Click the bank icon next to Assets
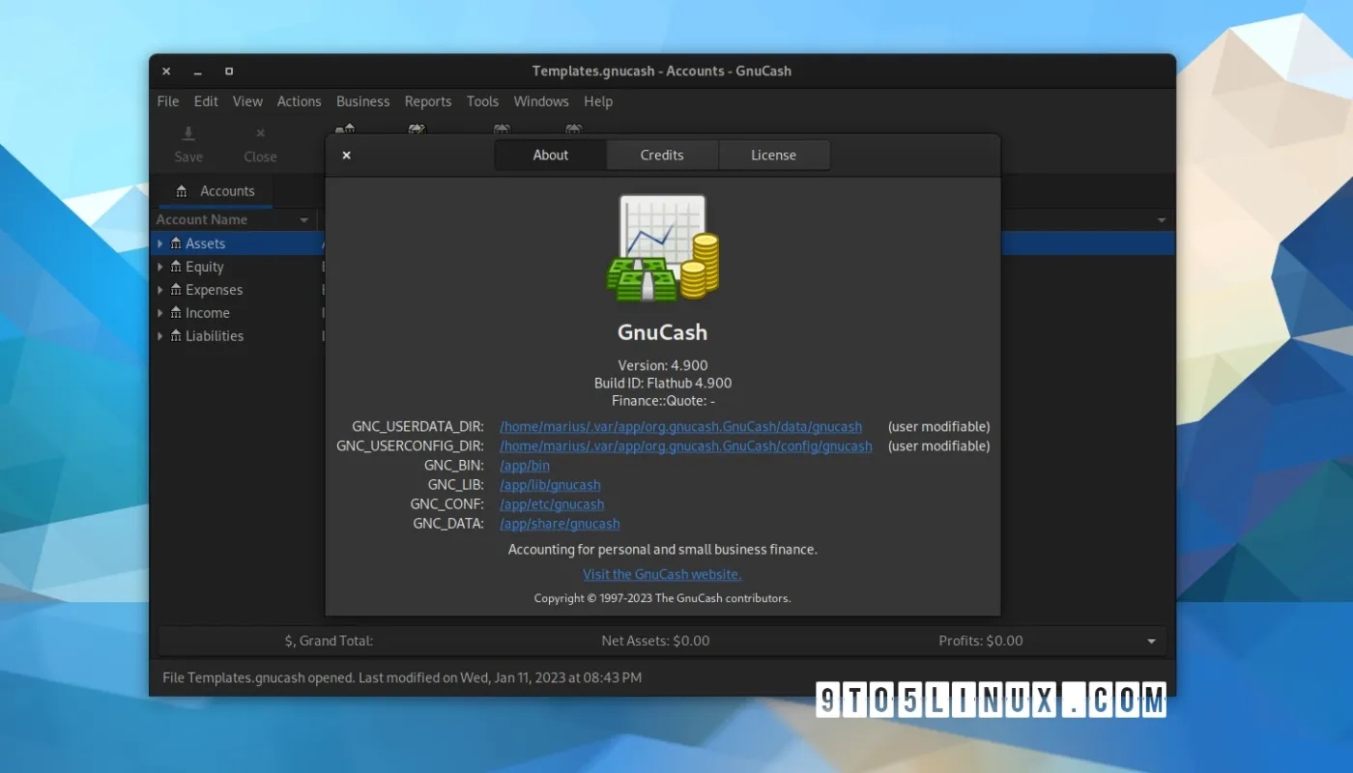 pos(176,243)
